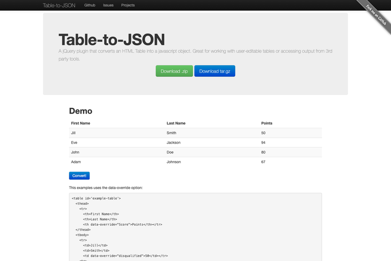Select the Jill table cell
Viewport: 391px width, 261px height.
pos(73,133)
